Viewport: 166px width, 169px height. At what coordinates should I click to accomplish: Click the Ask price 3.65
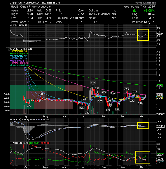49,11
